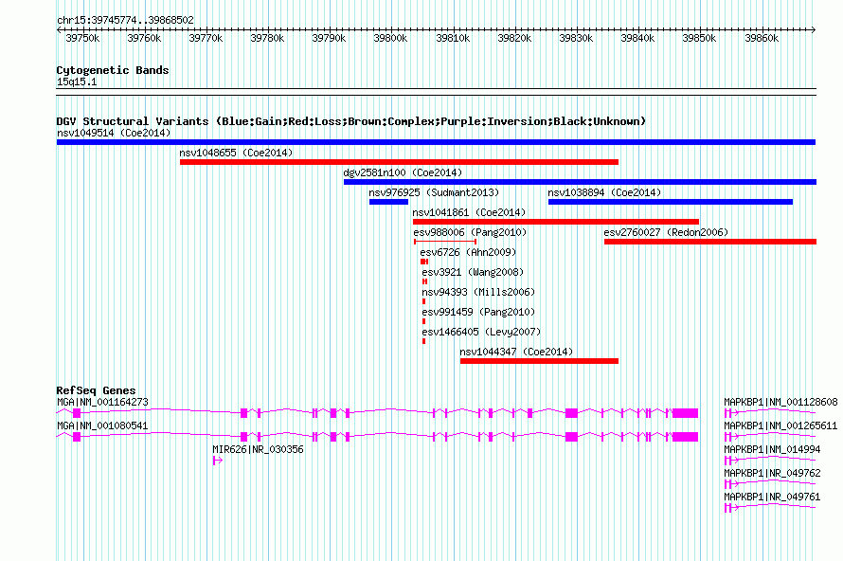Click the 39830k ruler tick label
Screen dimensions: 843x561
click(576, 38)
